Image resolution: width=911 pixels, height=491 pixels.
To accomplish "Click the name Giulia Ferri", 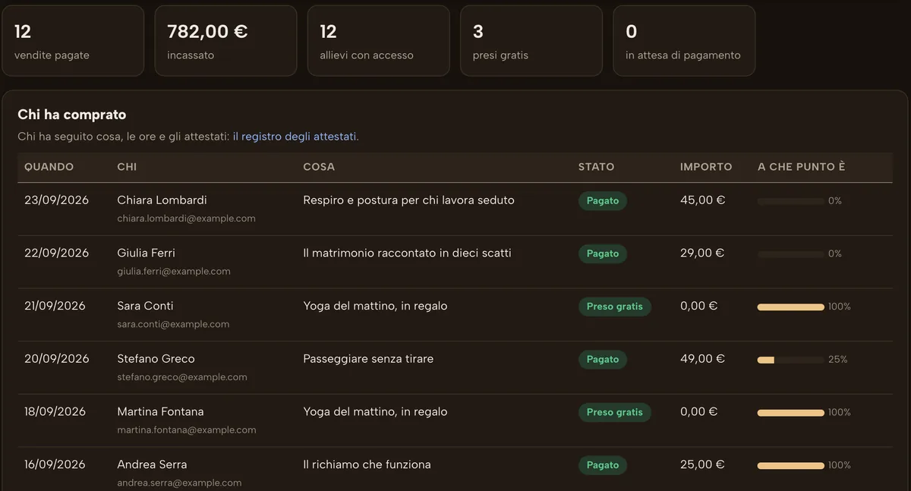I will (146, 253).
